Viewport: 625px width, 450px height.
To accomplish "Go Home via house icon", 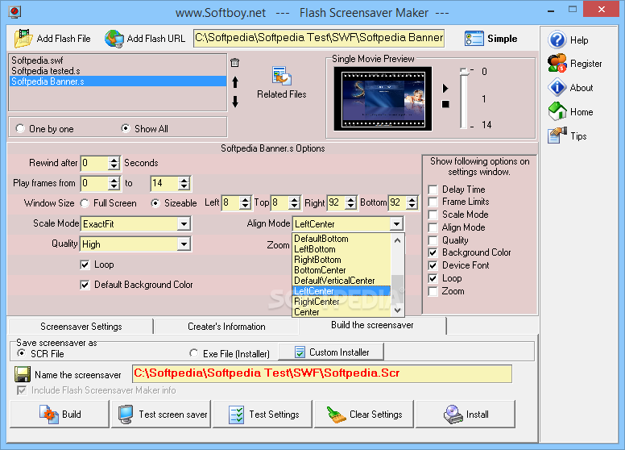I will tap(557, 111).
